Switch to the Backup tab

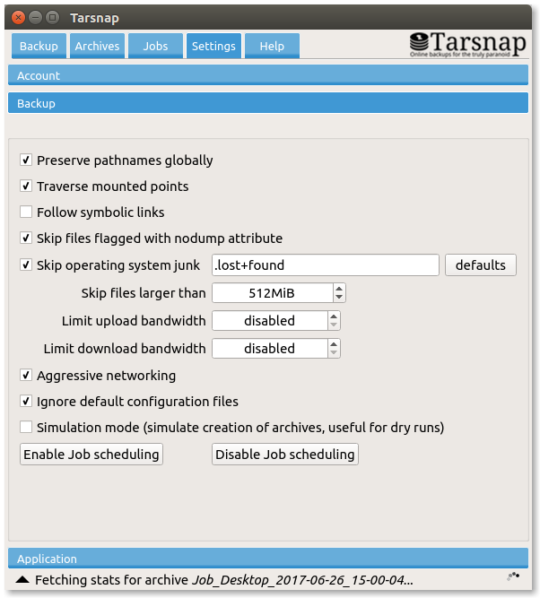[39, 46]
